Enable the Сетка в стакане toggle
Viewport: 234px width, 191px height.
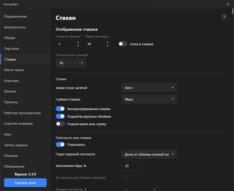tap(123, 44)
